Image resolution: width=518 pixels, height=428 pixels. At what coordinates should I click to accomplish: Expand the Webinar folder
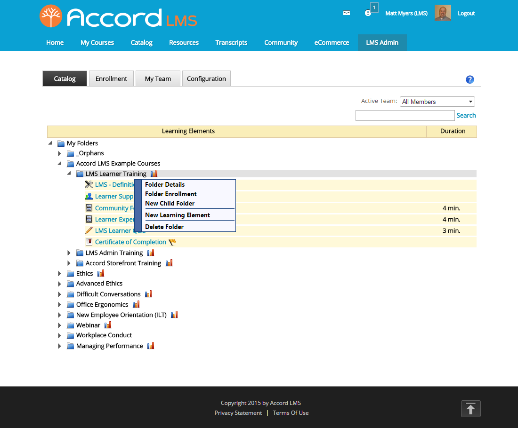(x=59, y=325)
